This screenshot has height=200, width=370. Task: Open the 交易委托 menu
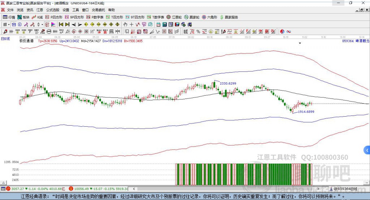tap(98, 10)
